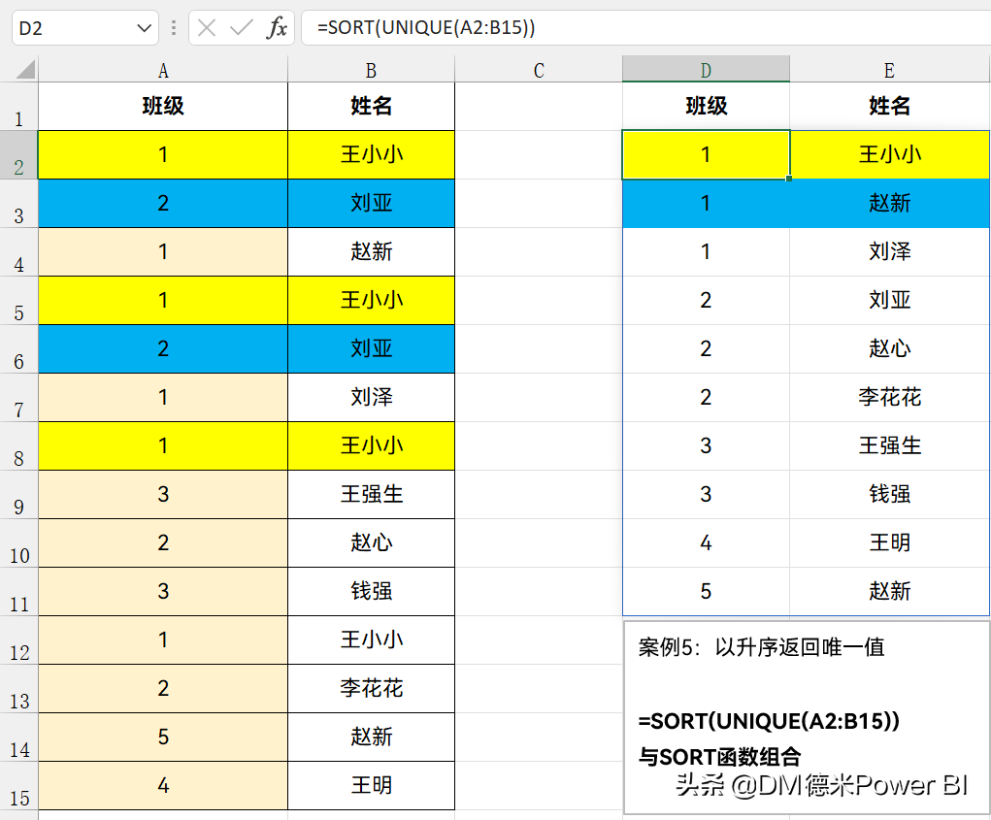Click cell D11 containing 5
The height and width of the screenshot is (820, 991).
click(x=706, y=592)
